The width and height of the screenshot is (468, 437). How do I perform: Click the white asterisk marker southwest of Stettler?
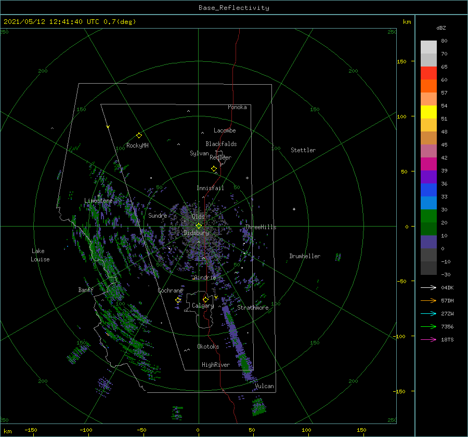[247, 178]
